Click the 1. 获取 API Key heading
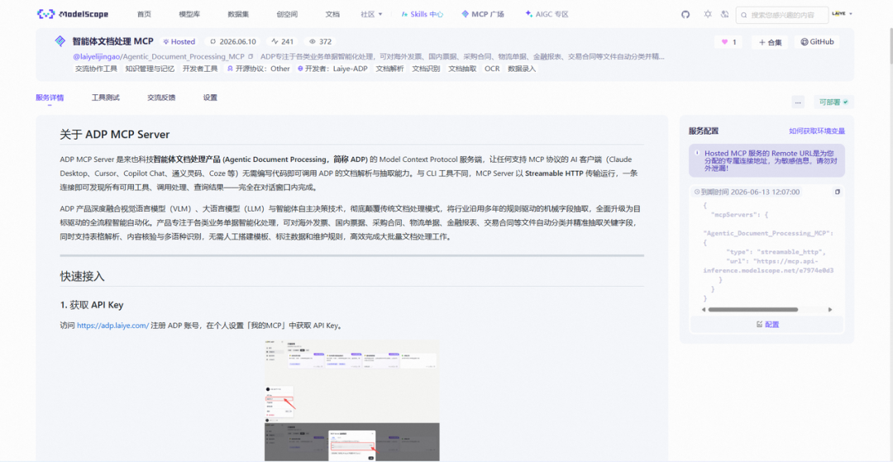 (x=92, y=305)
